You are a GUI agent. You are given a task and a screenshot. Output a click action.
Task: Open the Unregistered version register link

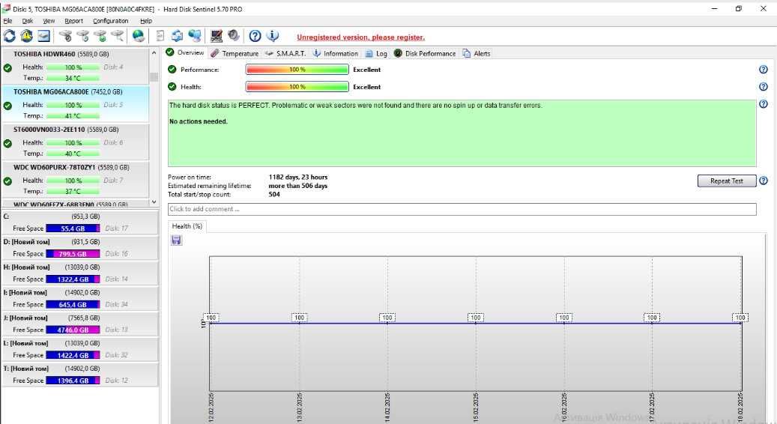360,37
